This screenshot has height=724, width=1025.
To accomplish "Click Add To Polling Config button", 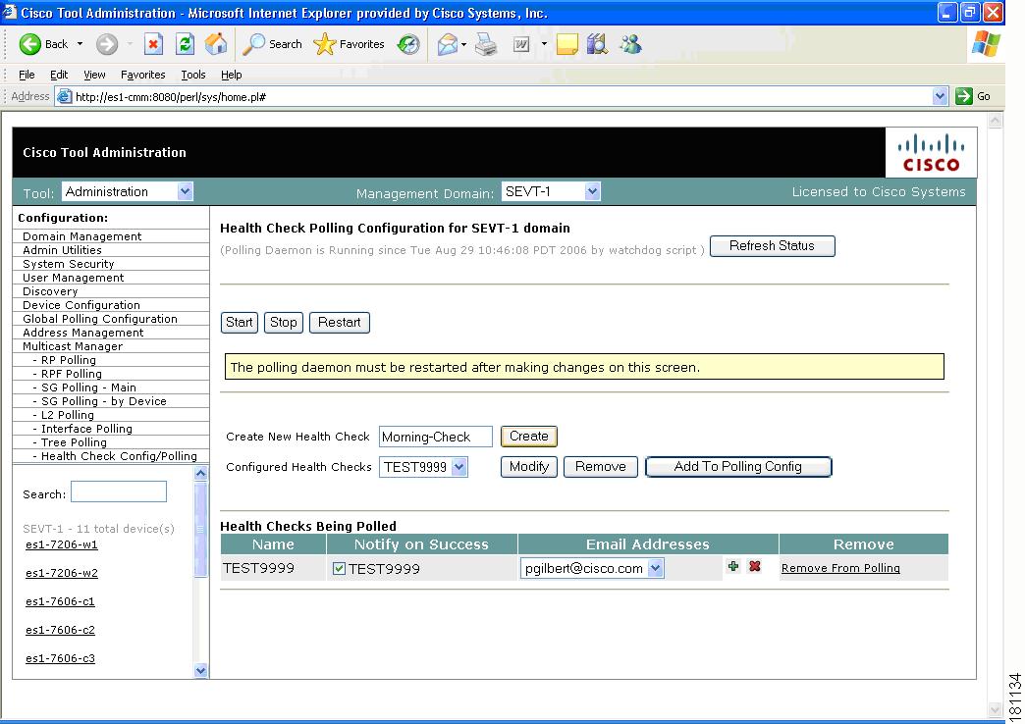I will pos(738,467).
